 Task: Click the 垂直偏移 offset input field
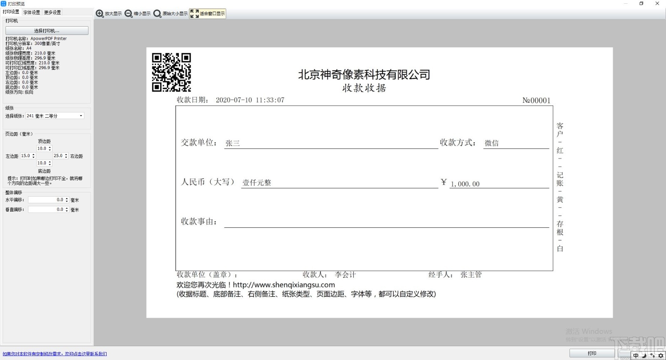point(48,210)
